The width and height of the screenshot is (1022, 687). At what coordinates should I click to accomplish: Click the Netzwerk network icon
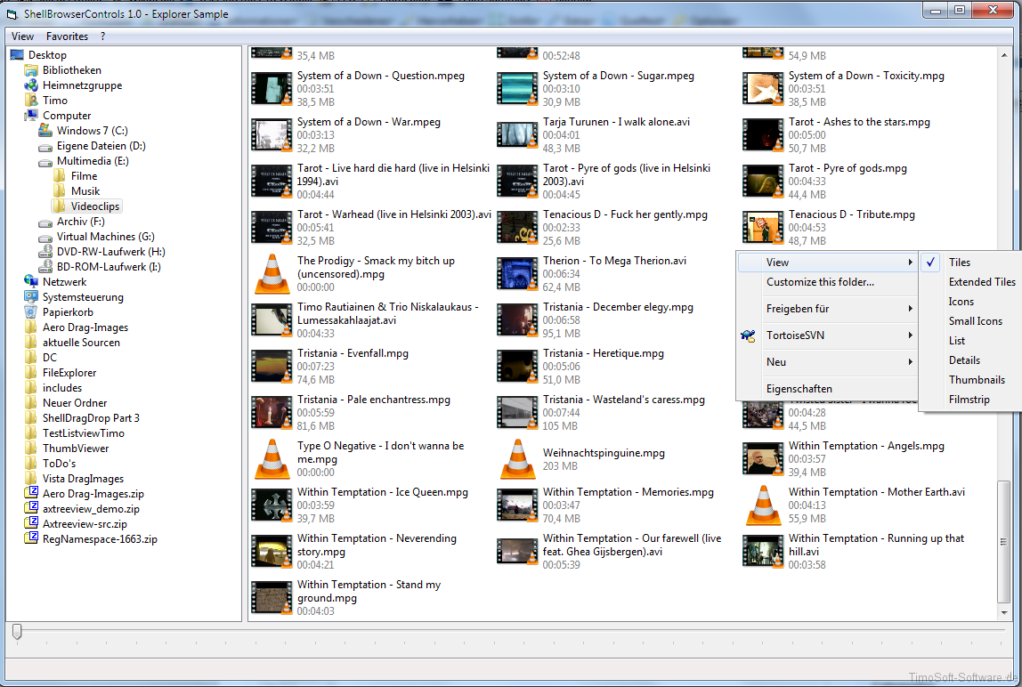(x=31, y=281)
